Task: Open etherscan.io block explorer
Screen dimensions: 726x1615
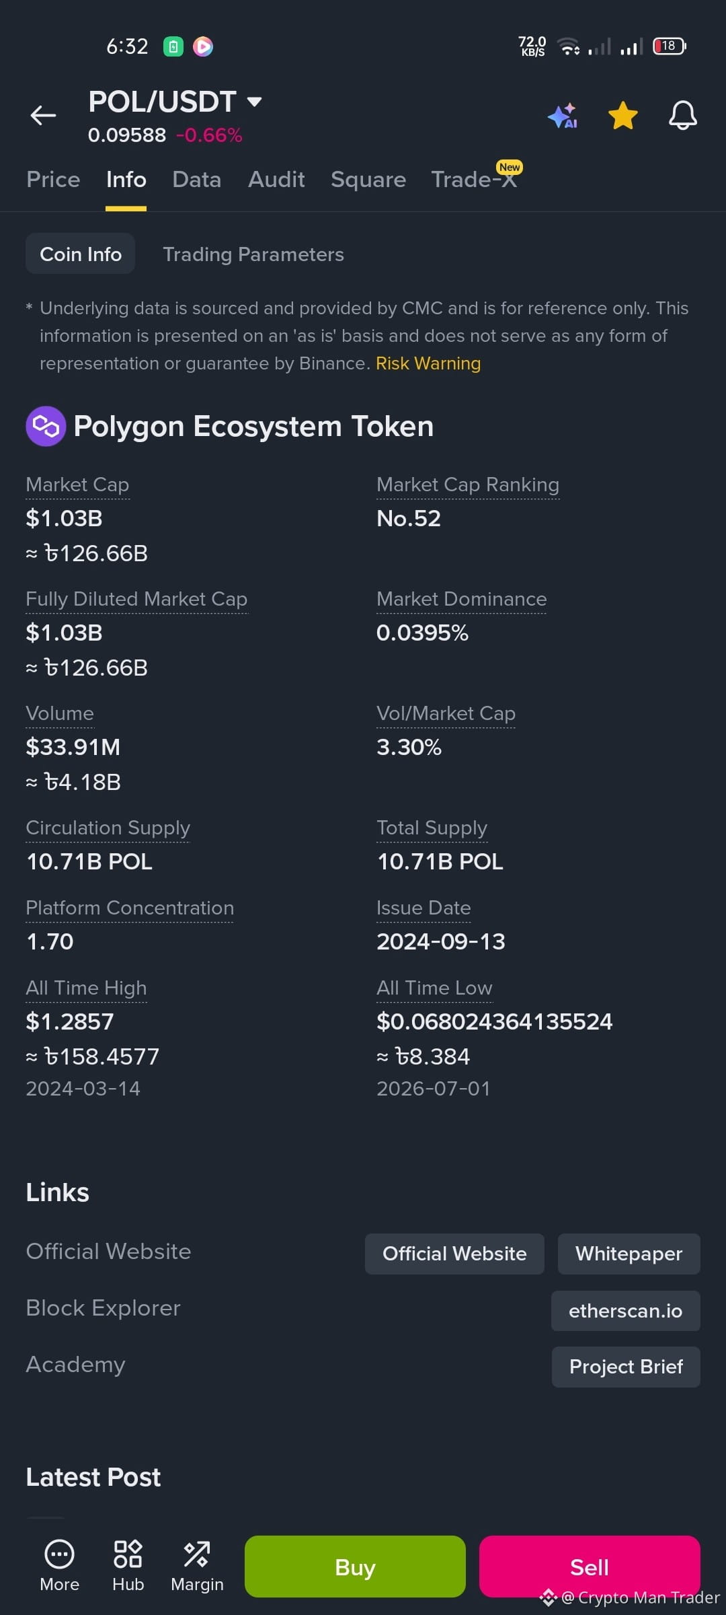Action: (626, 1311)
